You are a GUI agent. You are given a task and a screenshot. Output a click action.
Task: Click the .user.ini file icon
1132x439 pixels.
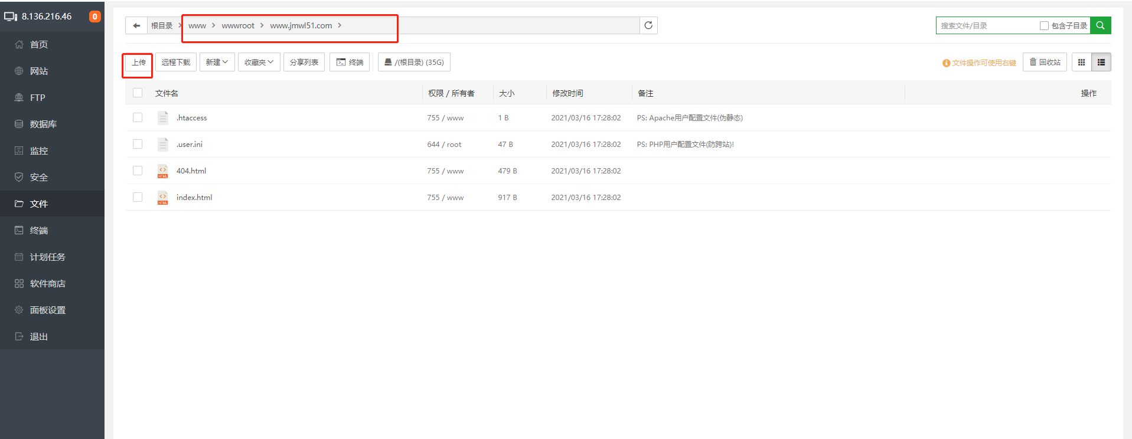tap(163, 145)
